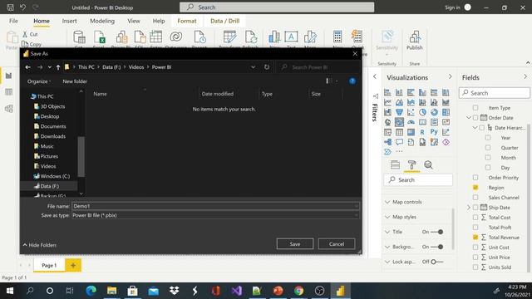Toggle the Title switch off
The width and height of the screenshot is (532, 299).
436,232
